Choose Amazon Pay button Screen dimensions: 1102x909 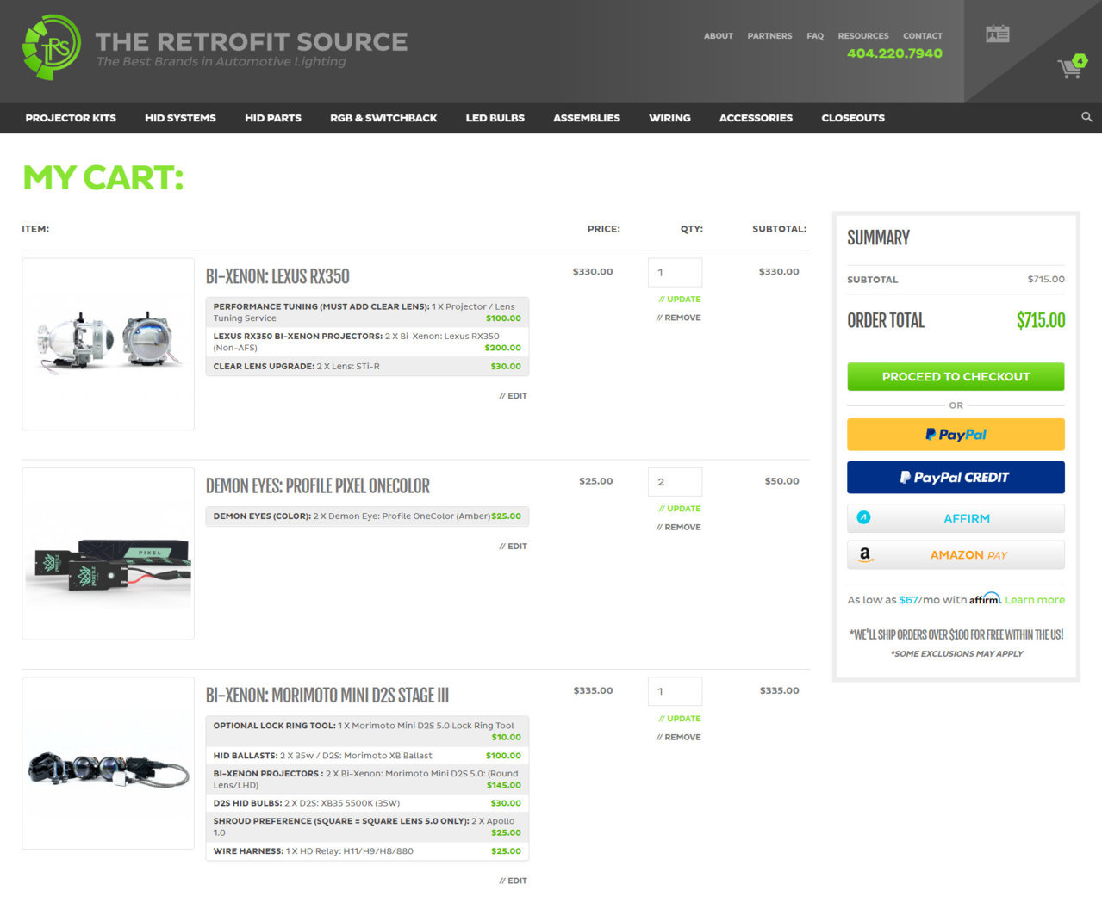click(956, 555)
